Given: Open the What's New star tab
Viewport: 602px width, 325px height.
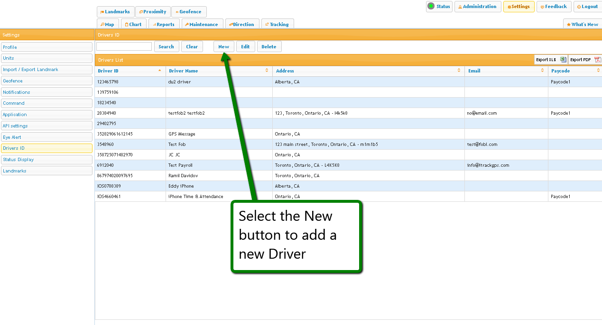Looking at the screenshot, I should click(x=583, y=24).
